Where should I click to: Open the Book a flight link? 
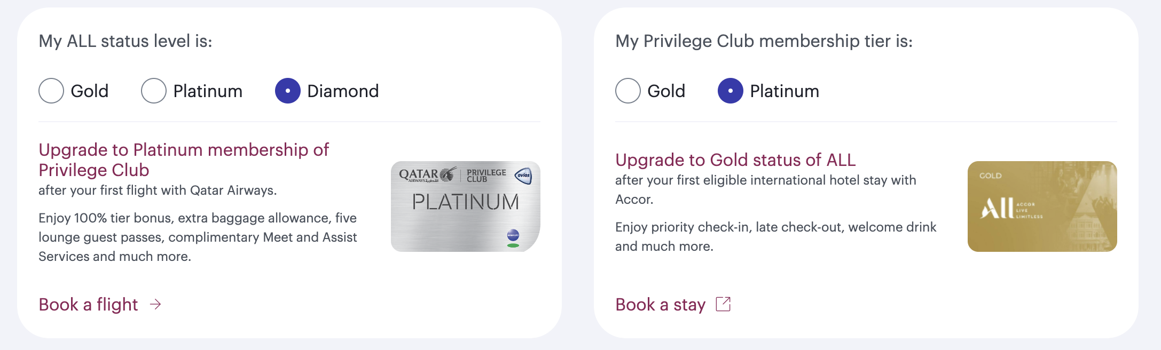pos(89,305)
